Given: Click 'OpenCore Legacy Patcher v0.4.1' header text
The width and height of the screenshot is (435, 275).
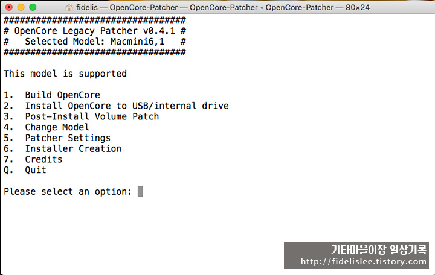Looking at the screenshot, I should click(x=95, y=31).
